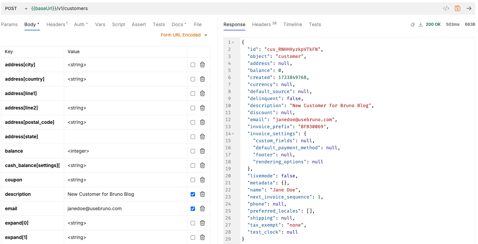Click the coupon key cell

(x=33, y=180)
